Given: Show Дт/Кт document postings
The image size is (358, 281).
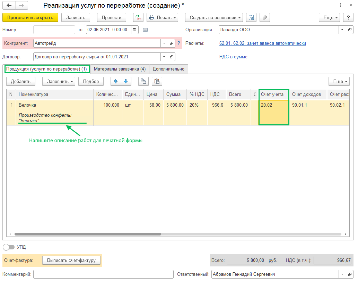Looking at the screenshot, I should click(138, 17).
